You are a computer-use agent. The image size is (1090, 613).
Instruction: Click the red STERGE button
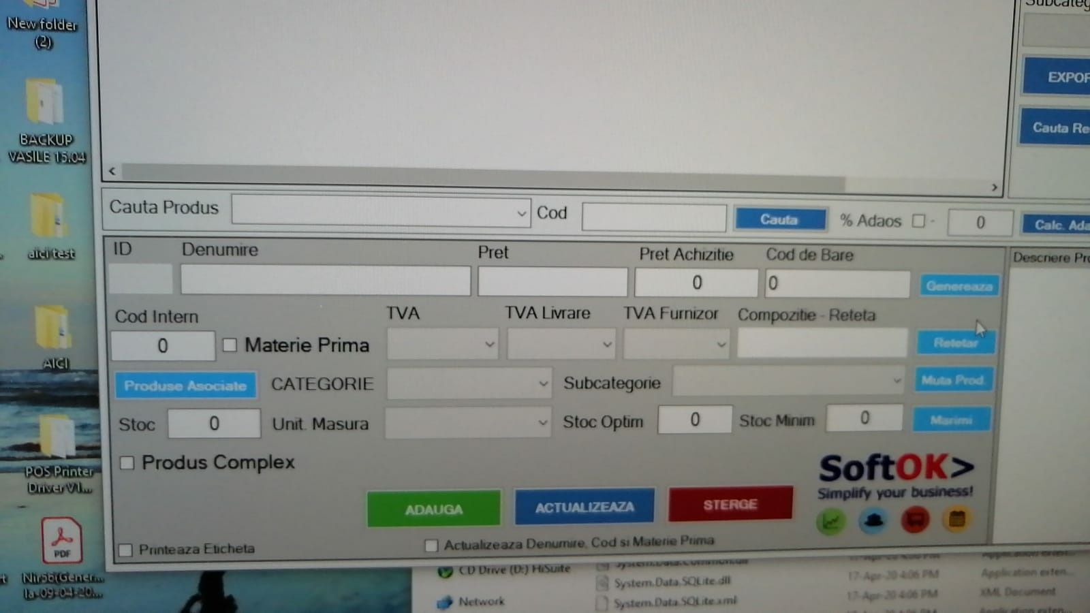730,504
